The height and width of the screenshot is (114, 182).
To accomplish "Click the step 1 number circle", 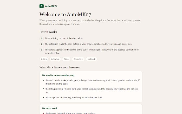I will [42, 38].
